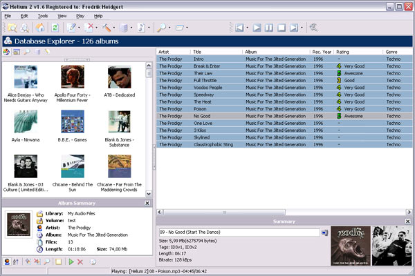Click the database cylinder toolbar icon
415x276 pixels.
click(x=124, y=28)
